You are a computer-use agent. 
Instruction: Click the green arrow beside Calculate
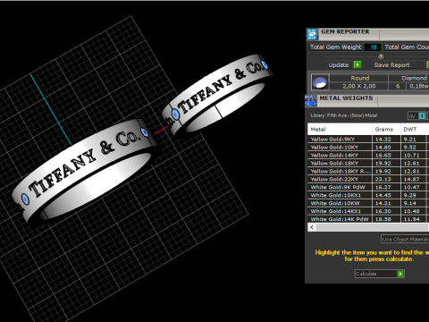pyautogui.click(x=400, y=274)
